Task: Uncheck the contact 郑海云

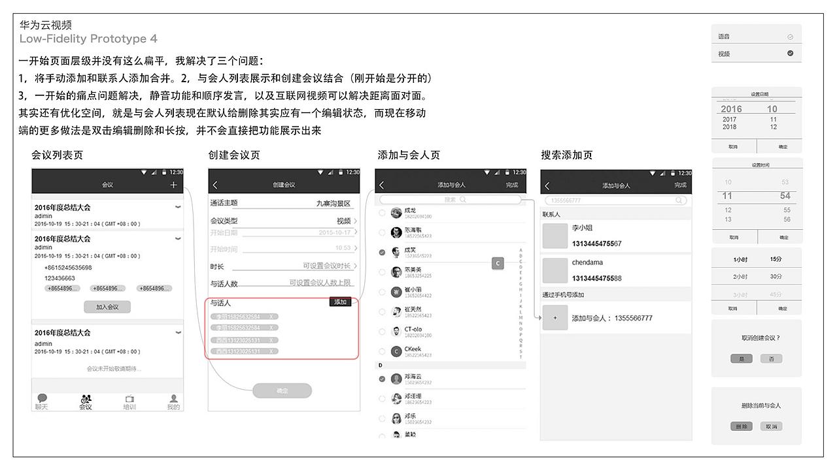Action: [382, 379]
